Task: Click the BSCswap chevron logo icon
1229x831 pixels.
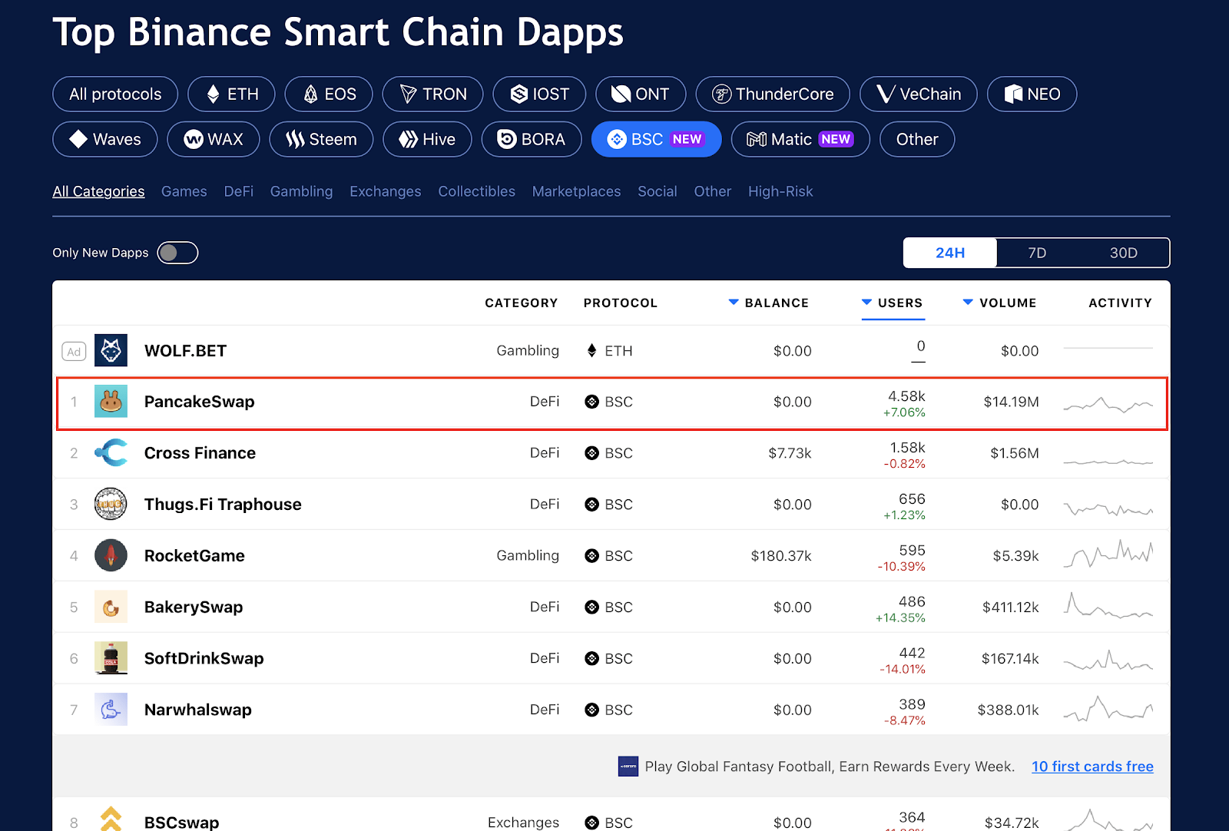Action: click(x=111, y=819)
